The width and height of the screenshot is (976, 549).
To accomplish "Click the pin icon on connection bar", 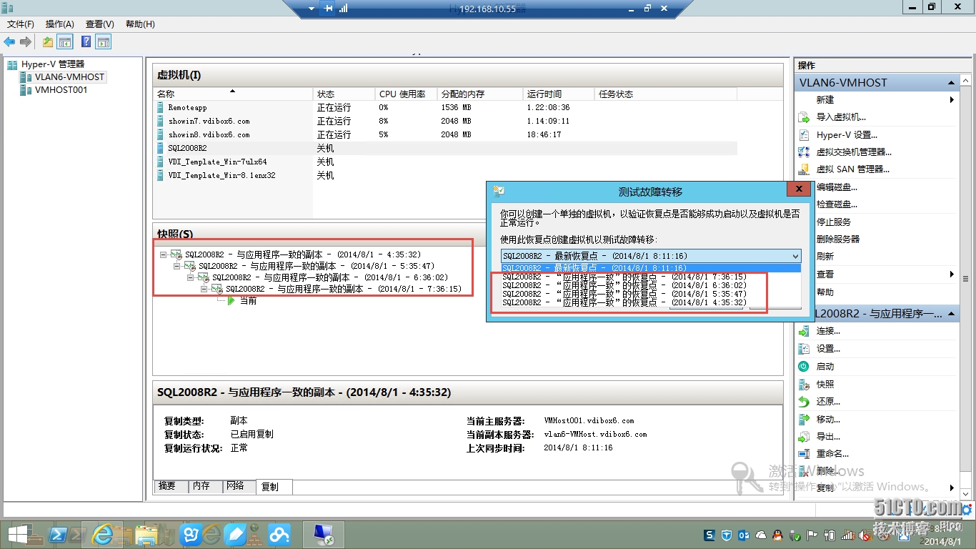I will [x=328, y=9].
